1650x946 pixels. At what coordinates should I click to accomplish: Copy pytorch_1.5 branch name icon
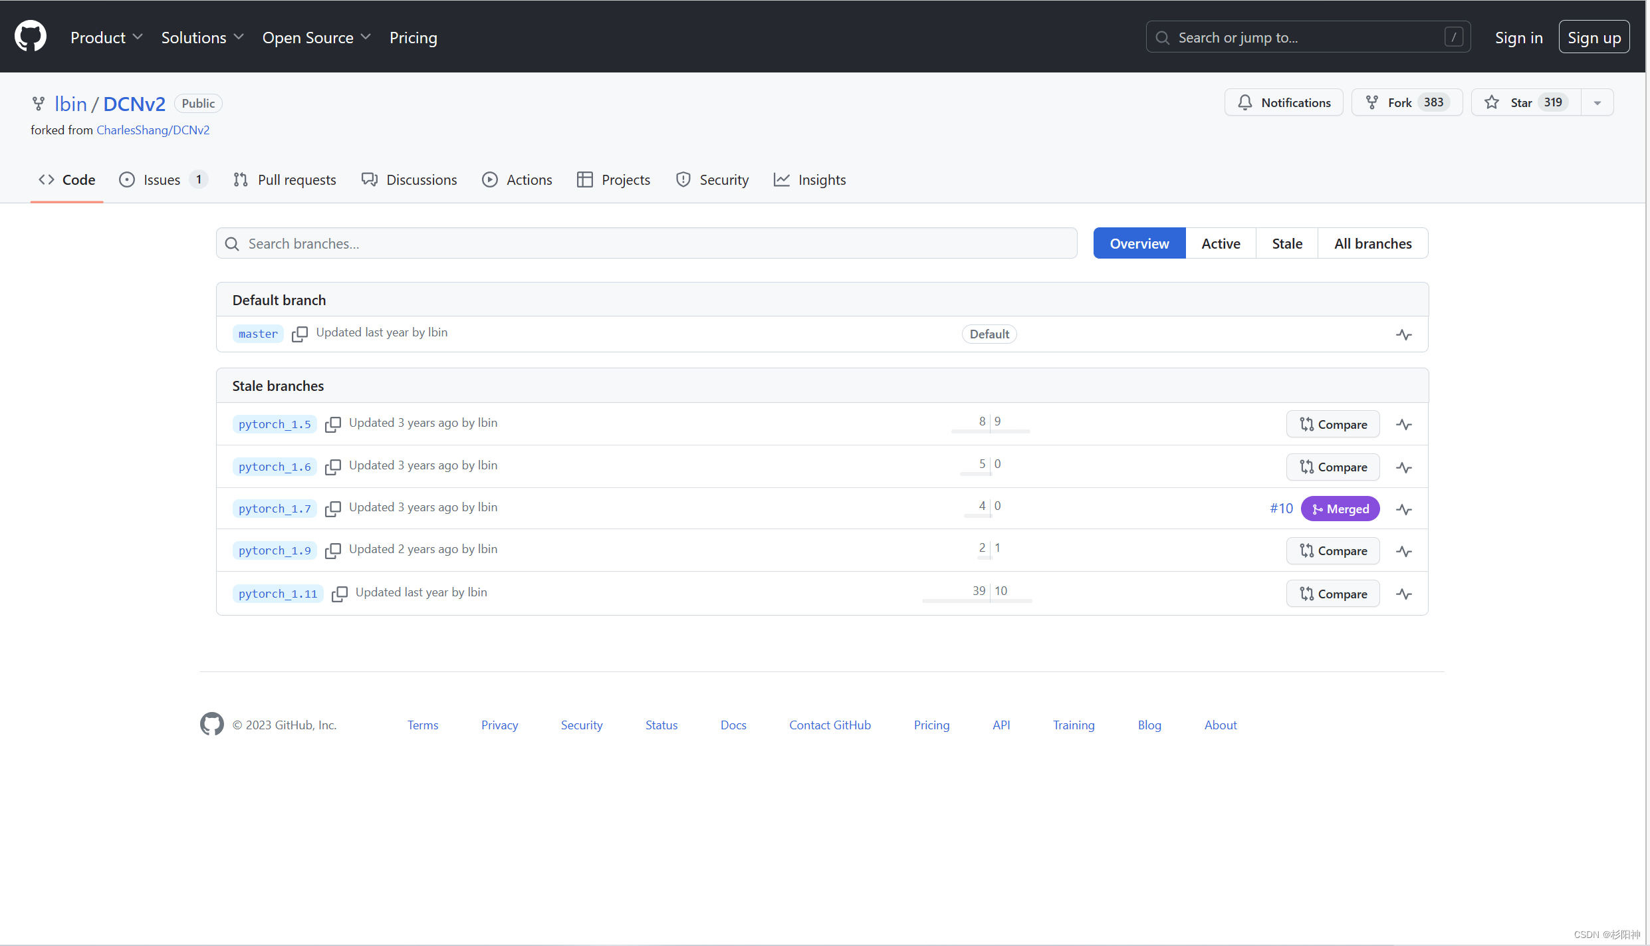click(x=332, y=424)
